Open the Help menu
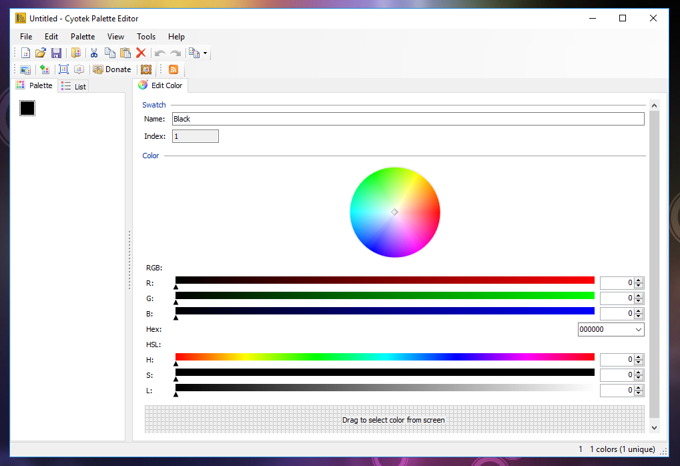 pos(176,37)
